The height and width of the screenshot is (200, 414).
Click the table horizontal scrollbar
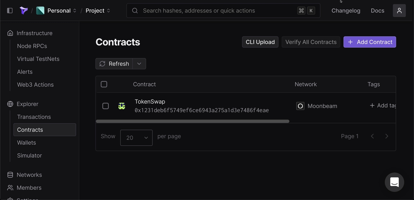tap(192, 121)
